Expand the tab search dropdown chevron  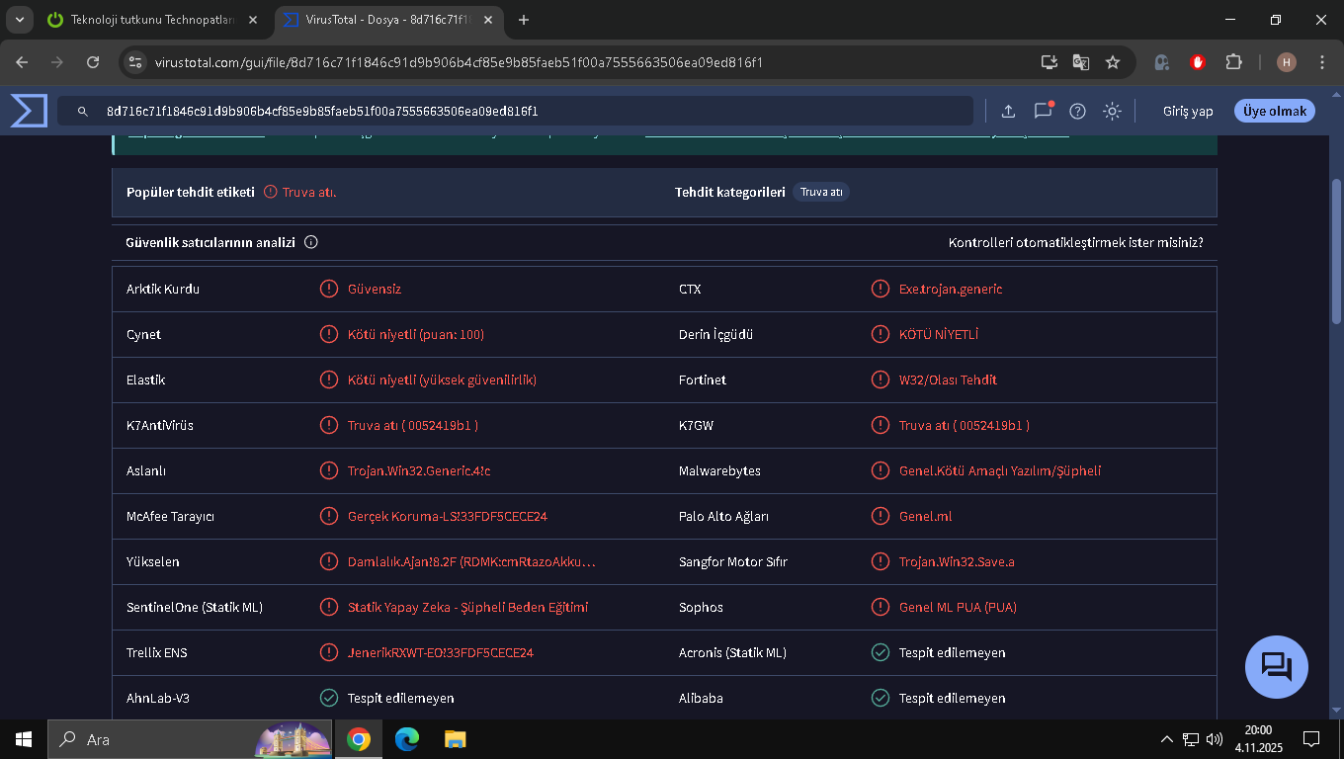click(x=19, y=20)
